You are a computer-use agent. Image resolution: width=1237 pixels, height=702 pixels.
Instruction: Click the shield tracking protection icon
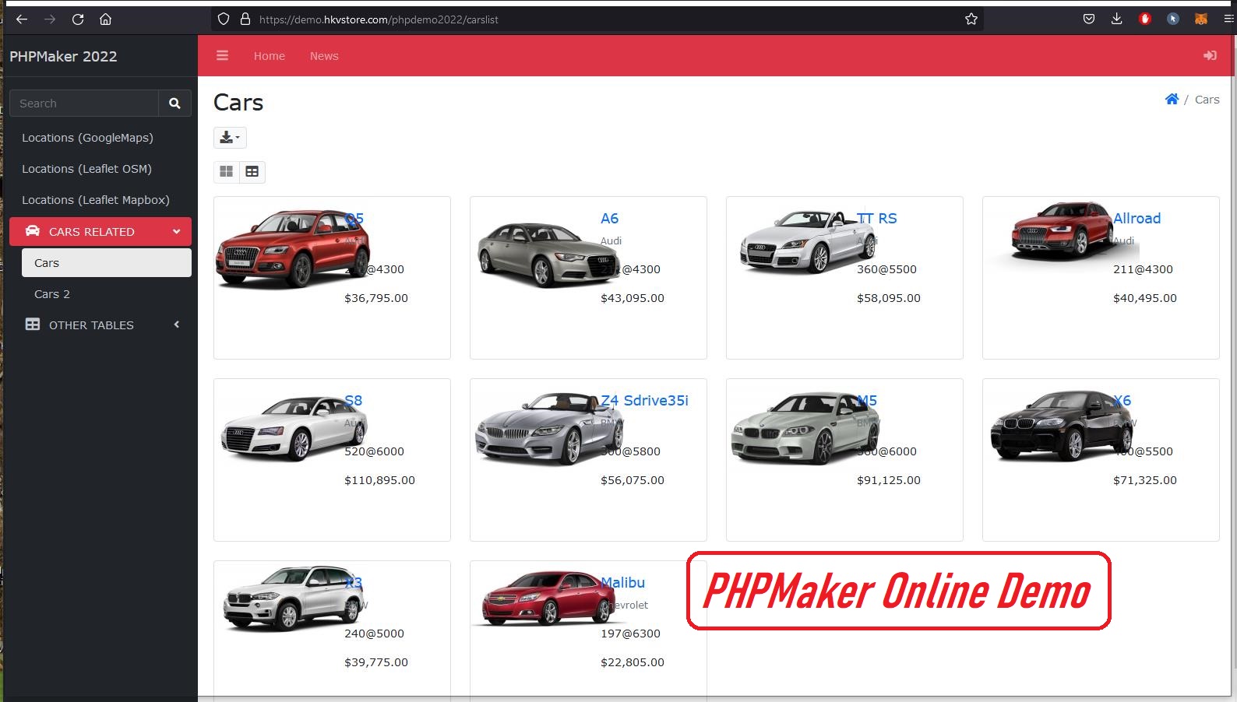click(x=224, y=19)
